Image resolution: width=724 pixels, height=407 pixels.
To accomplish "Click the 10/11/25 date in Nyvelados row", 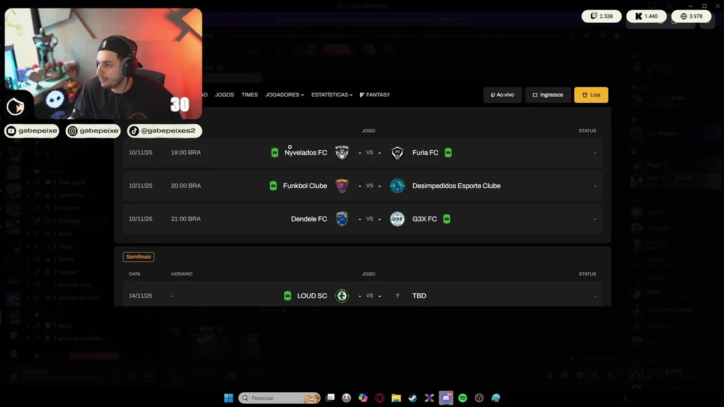I will [140, 153].
